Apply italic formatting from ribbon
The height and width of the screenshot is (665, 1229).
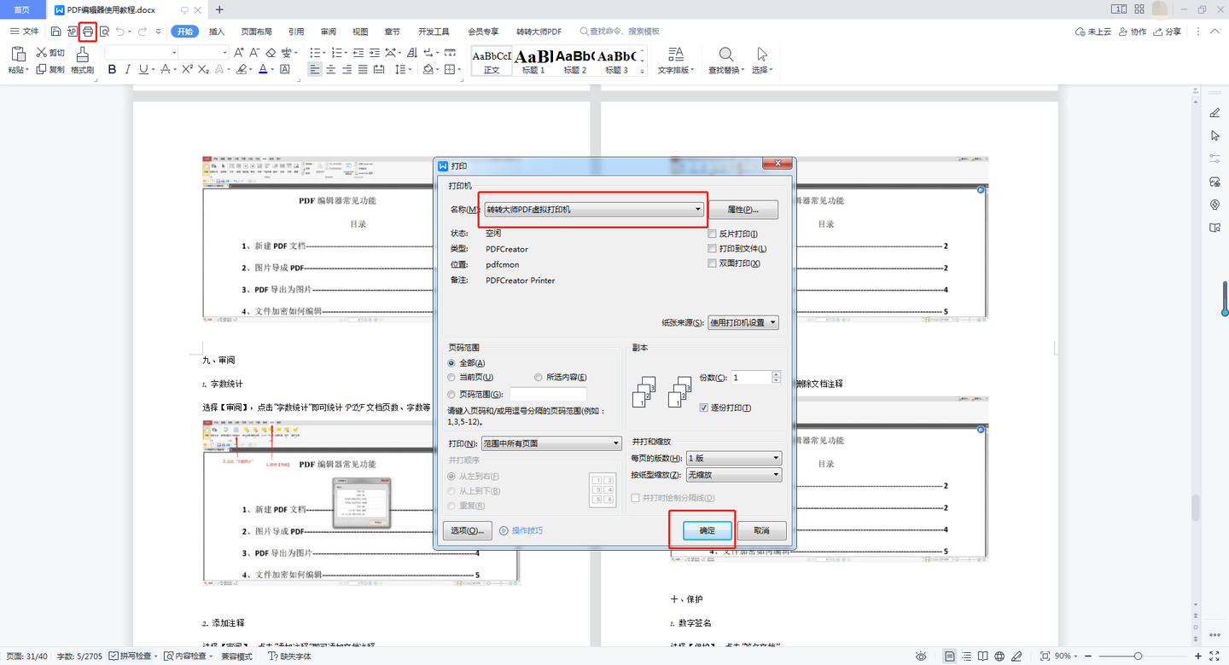(x=127, y=70)
